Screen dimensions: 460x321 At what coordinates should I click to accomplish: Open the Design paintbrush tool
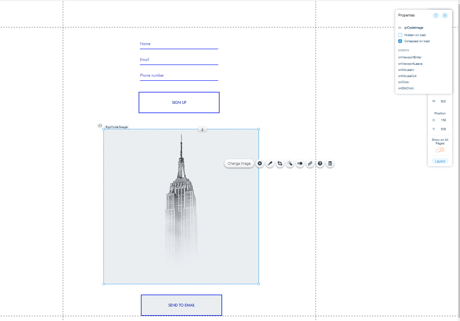click(270, 163)
